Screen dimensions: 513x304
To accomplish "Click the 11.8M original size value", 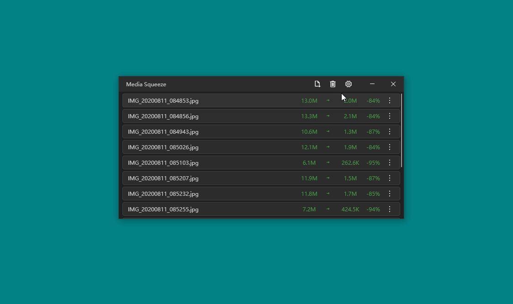I will 309,194.
